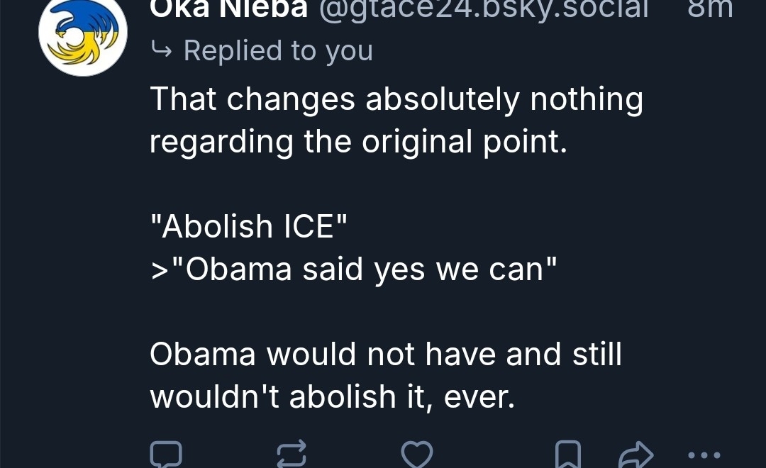The width and height of the screenshot is (766, 468).
Task: Open the 8m timestamp link
Action: 710,10
